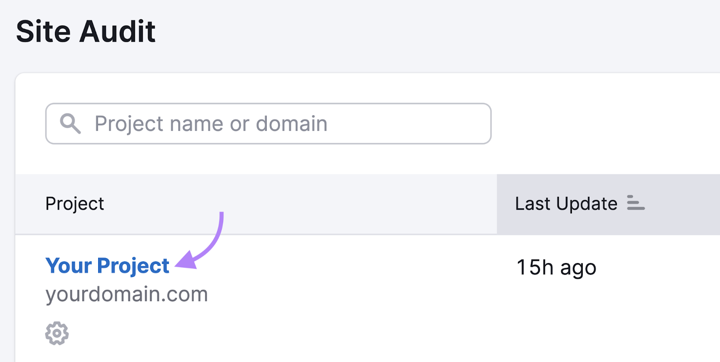
Task: Select the 15h ago last update cell
Action: click(x=556, y=268)
